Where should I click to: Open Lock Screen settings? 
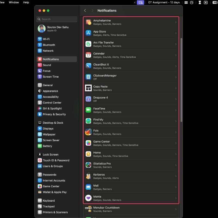pyautogui.click(x=57, y=155)
